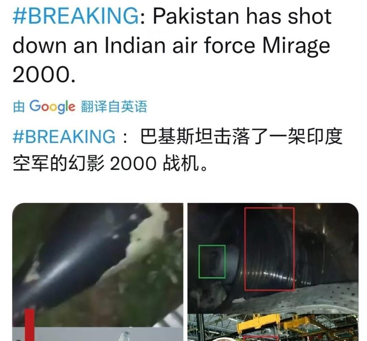Click 'Indian air force' in tweet text
367x341 pixels.
click(179, 45)
